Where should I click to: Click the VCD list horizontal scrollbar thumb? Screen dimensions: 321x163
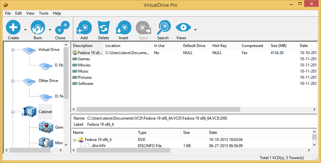click(158, 110)
